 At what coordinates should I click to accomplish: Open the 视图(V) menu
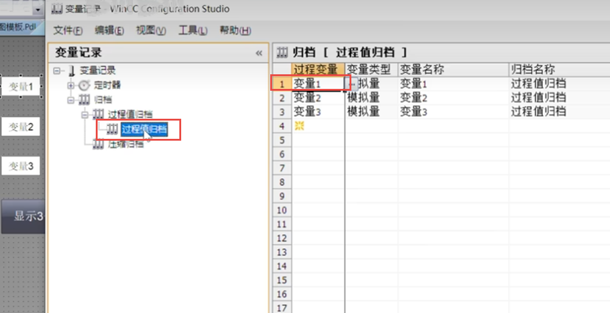pyautogui.click(x=151, y=30)
